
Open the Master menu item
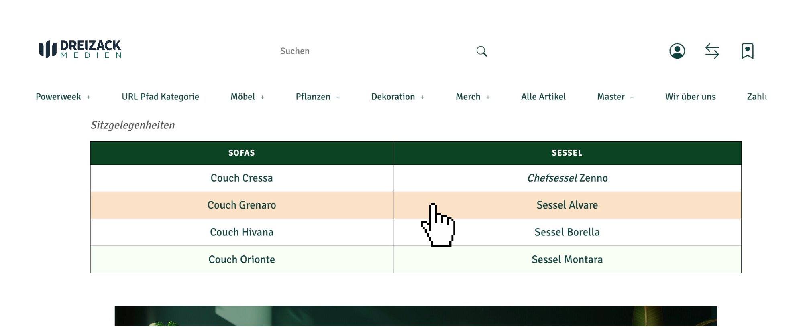coord(611,97)
